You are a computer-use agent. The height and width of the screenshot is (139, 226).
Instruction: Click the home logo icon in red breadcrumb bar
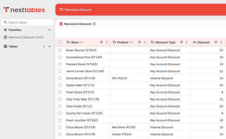61,10
